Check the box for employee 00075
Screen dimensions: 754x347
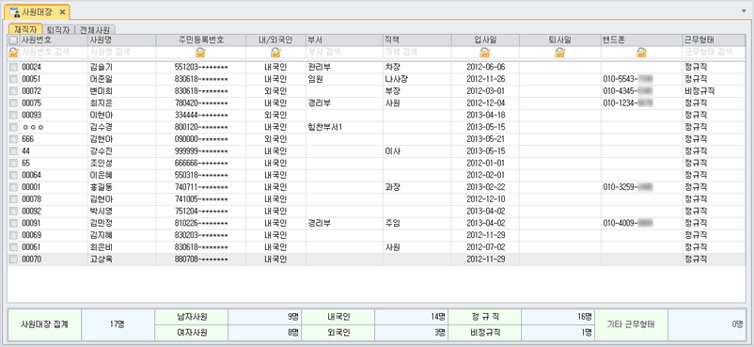[13, 103]
